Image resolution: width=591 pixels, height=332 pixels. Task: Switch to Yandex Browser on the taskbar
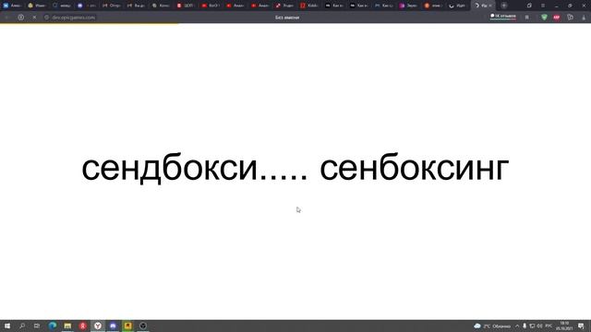click(x=98, y=326)
